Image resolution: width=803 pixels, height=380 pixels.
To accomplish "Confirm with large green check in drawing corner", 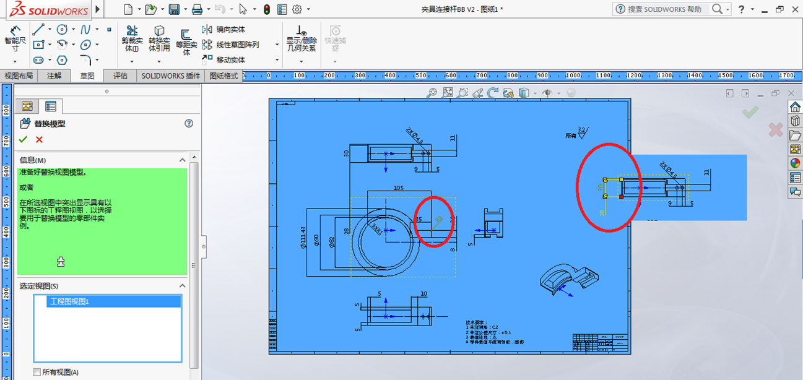I will click(x=750, y=112).
